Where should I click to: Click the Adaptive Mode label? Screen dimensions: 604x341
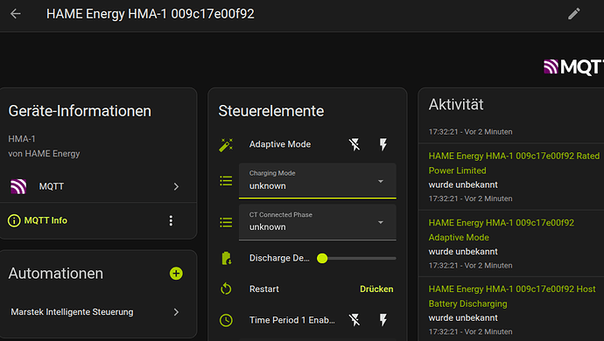pyautogui.click(x=280, y=144)
